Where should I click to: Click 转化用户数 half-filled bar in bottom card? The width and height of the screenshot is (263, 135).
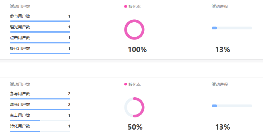40,131
